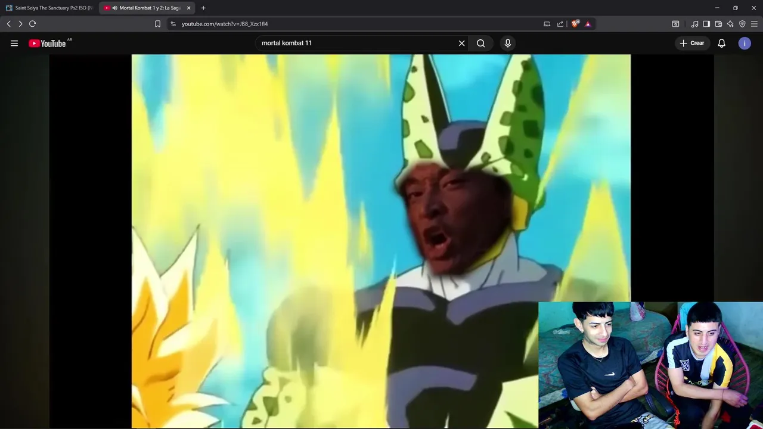Open the browser main hamburger menu

[754, 24]
